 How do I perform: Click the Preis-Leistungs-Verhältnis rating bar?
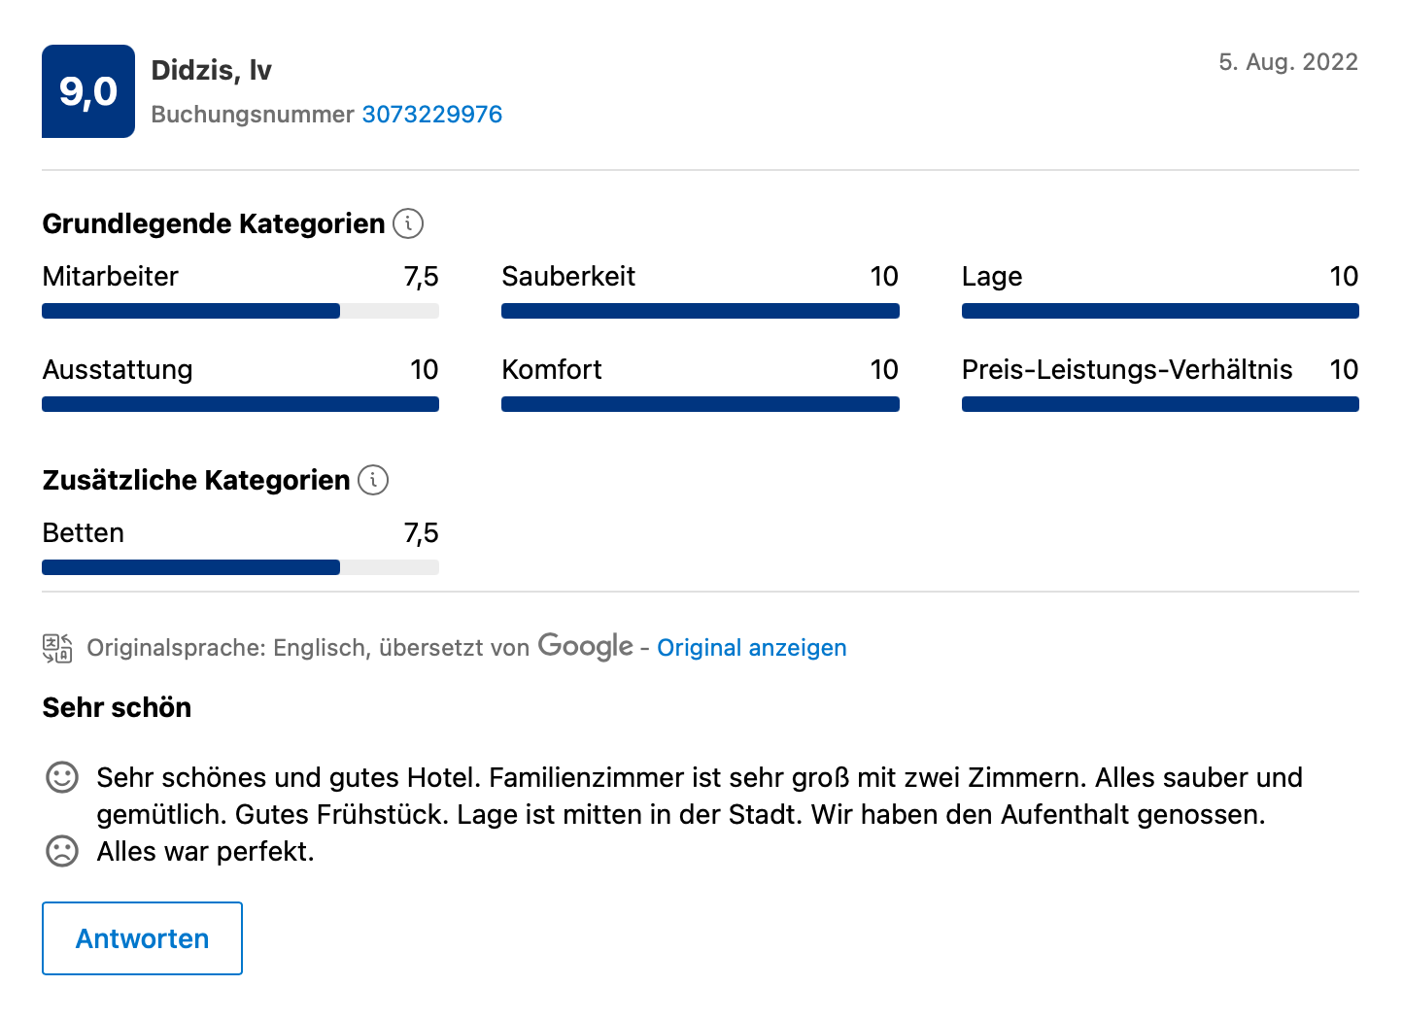pyautogui.click(x=1160, y=404)
